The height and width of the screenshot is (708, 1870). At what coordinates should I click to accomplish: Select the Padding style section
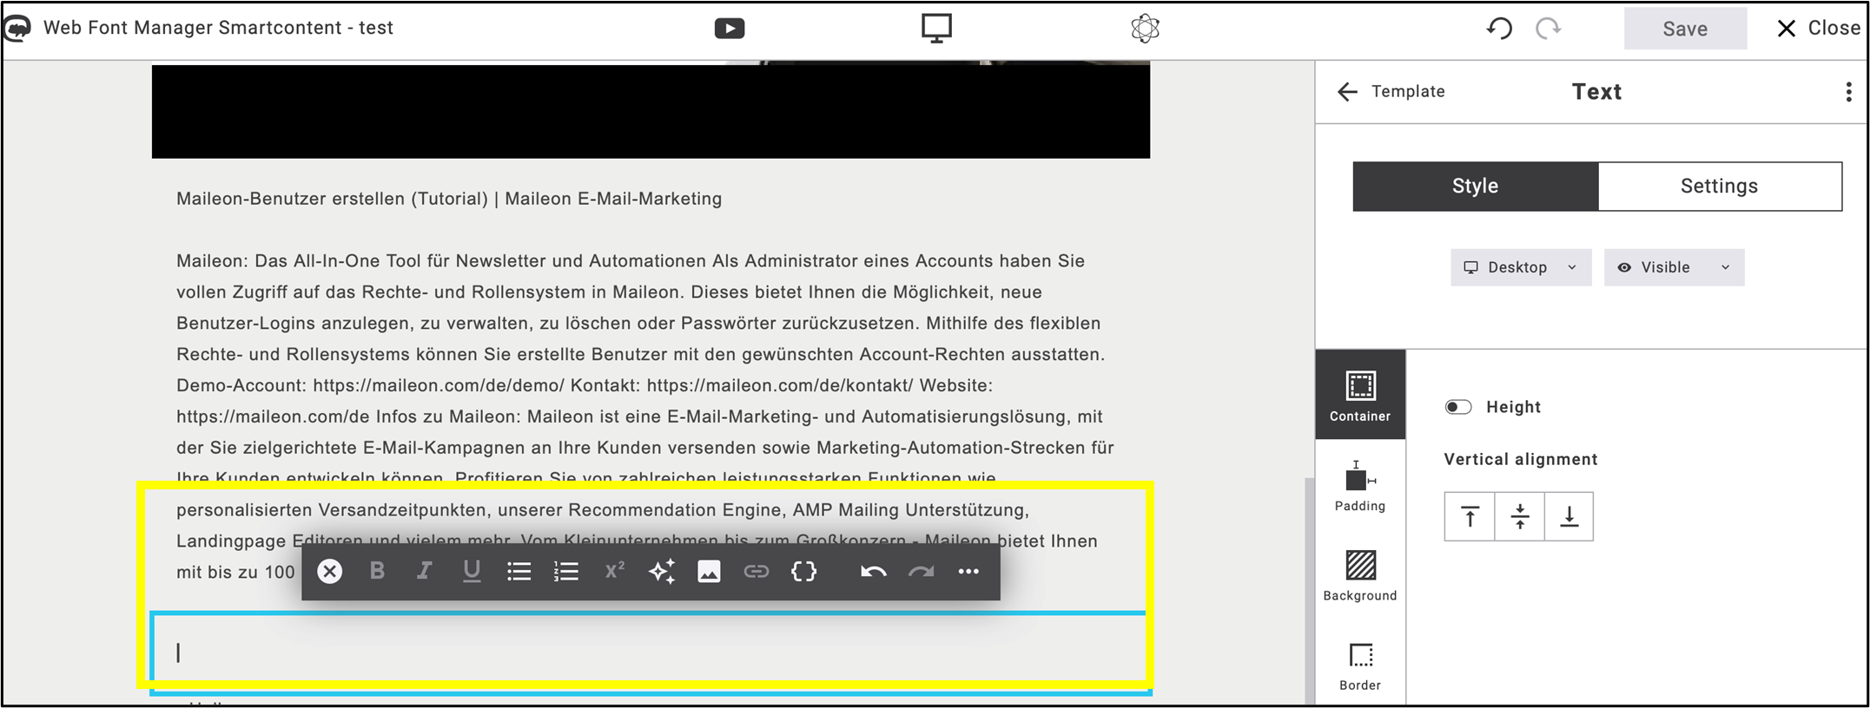pos(1360,486)
